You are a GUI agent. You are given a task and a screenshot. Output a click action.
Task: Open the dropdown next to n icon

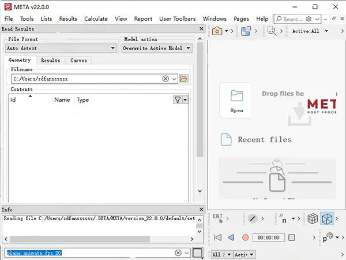point(293,218)
